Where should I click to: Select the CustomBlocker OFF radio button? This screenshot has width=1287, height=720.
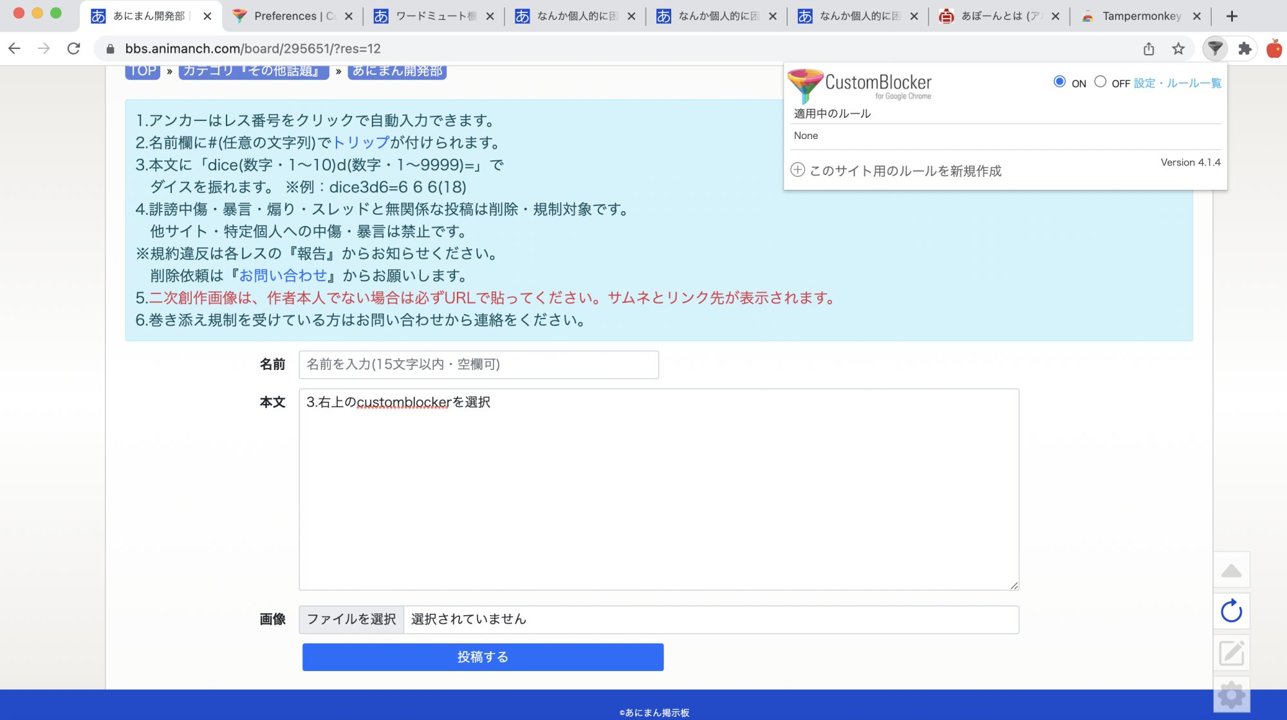click(x=1100, y=82)
